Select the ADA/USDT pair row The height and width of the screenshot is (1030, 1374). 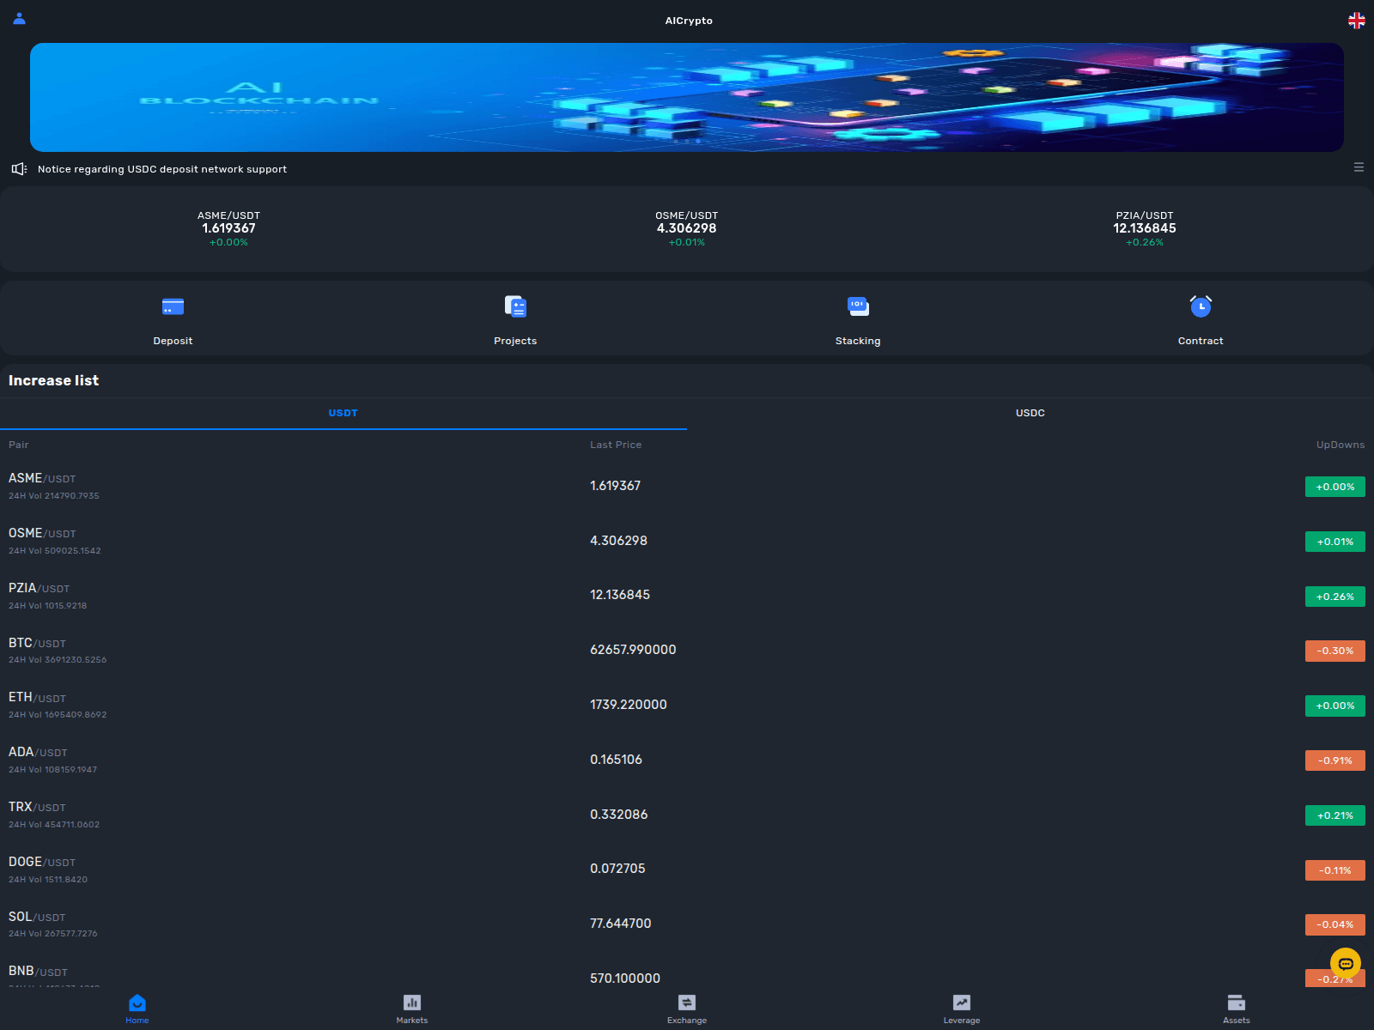point(687,760)
